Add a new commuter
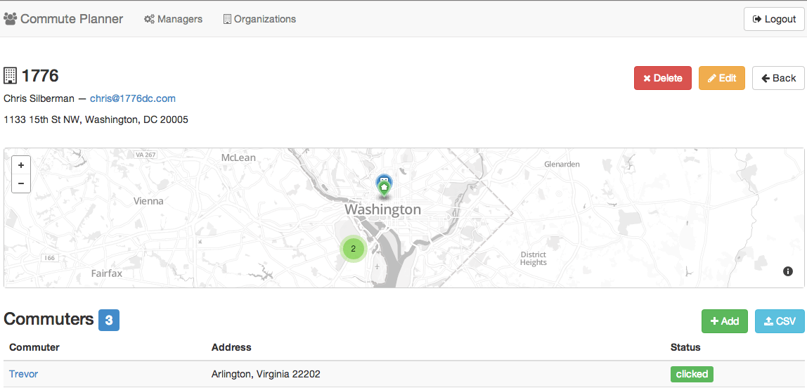 pyautogui.click(x=725, y=321)
